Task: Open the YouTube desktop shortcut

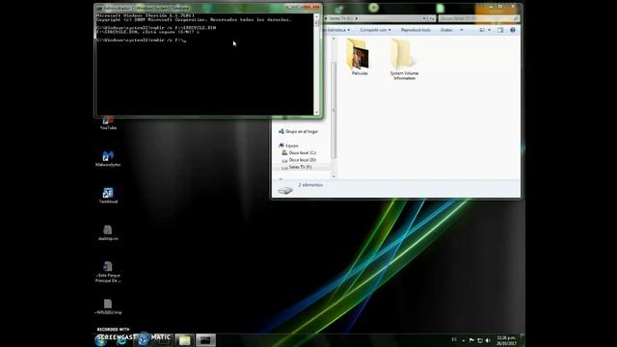Action: click(108, 123)
